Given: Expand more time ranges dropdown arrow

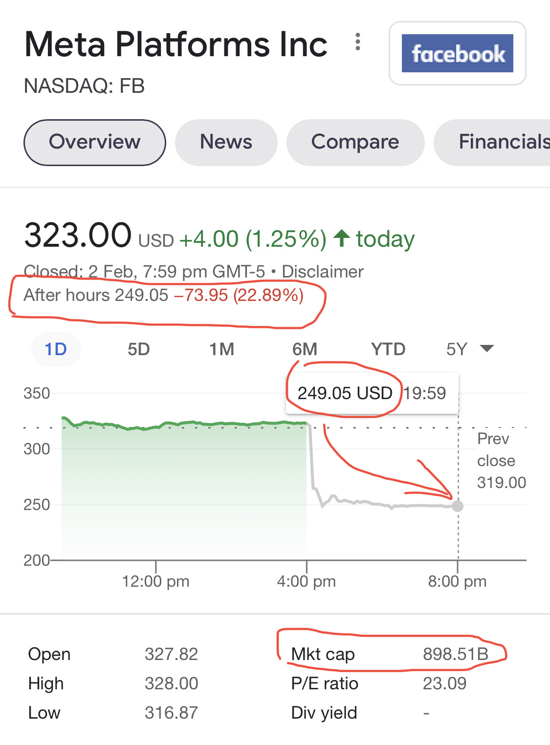Looking at the screenshot, I should point(487,348).
